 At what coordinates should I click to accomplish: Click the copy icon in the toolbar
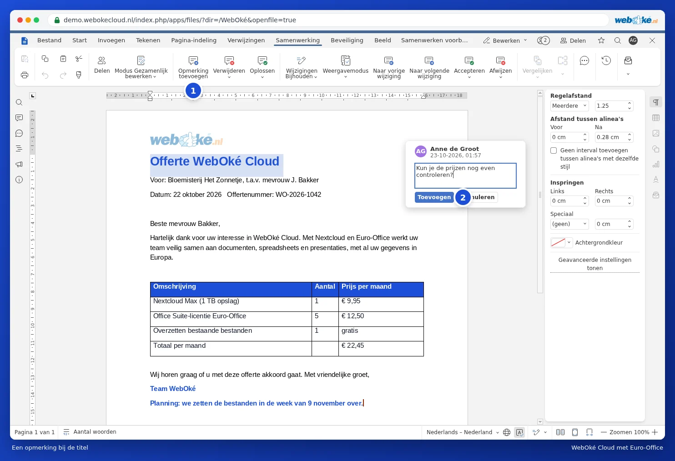(x=45, y=59)
